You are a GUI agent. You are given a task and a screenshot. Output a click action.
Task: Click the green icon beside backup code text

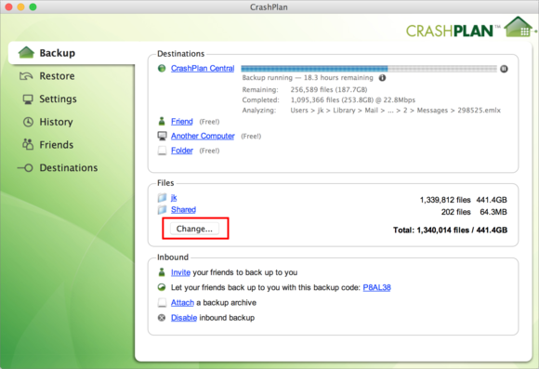[x=162, y=287]
